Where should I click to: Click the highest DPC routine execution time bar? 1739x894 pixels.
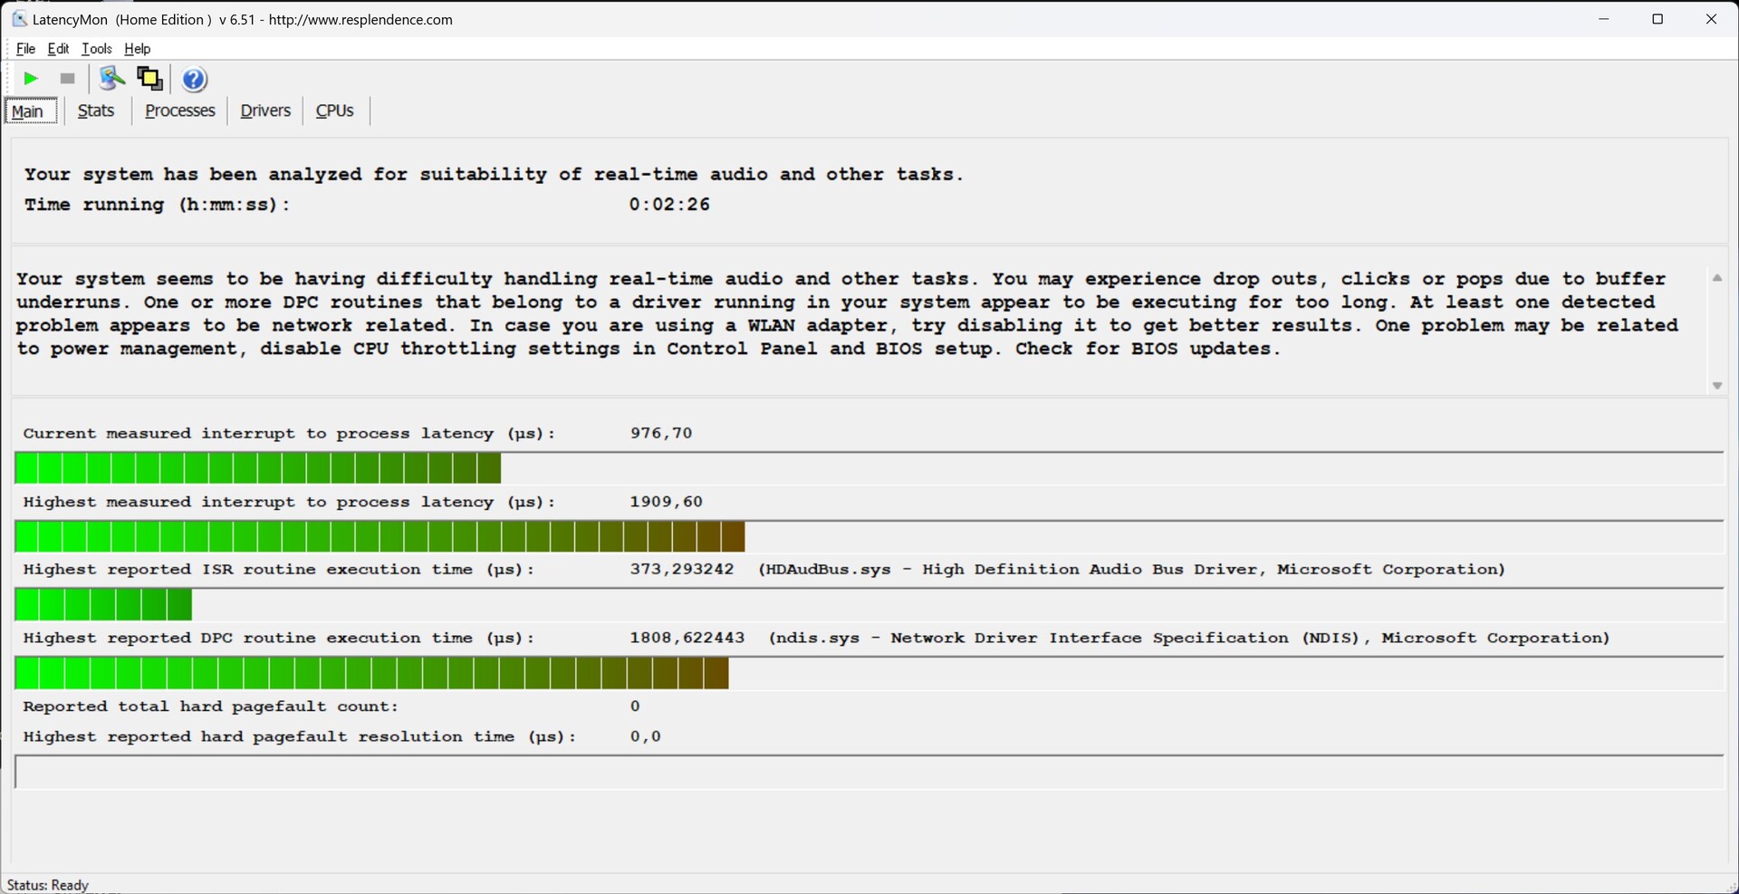coord(371,674)
